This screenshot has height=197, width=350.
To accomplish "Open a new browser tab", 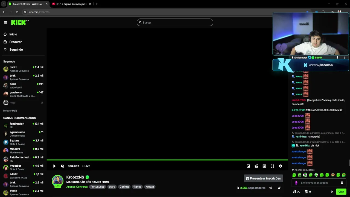I will 97,4.
